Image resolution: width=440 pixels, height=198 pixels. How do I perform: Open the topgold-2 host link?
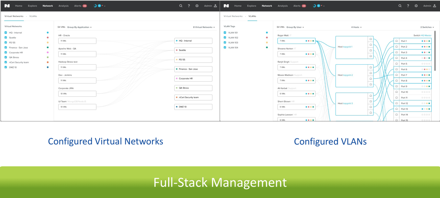pyautogui.click(x=348, y=75)
